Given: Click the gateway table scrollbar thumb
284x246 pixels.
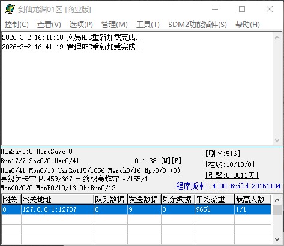Looking at the screenshot, I should 277,209.
